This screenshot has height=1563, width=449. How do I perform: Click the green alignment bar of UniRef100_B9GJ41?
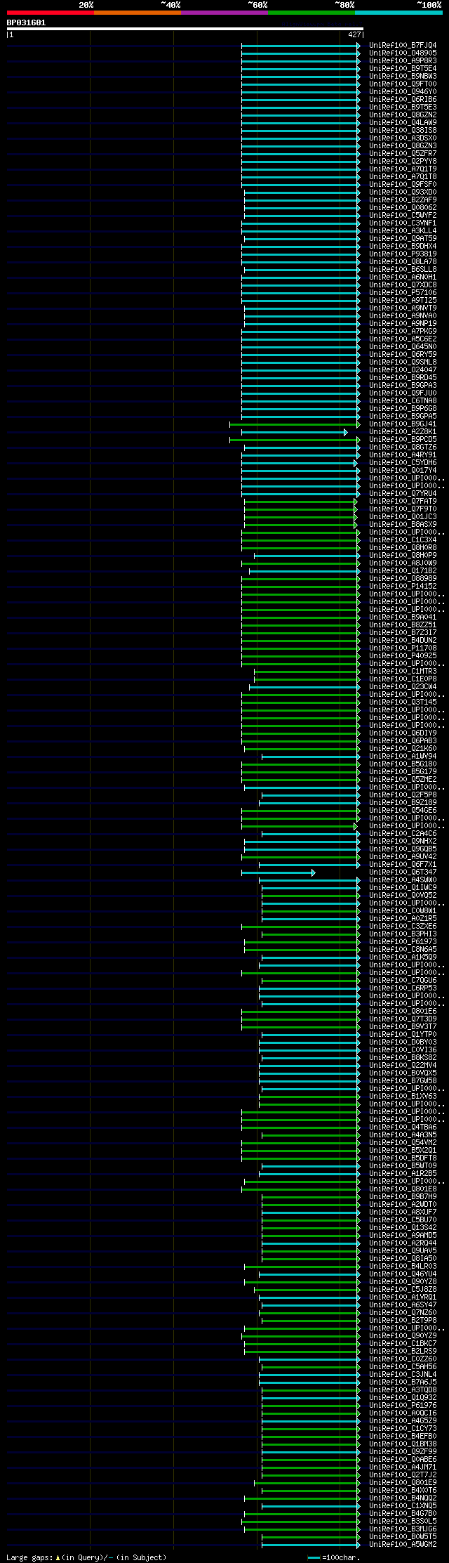click(295, 424)
